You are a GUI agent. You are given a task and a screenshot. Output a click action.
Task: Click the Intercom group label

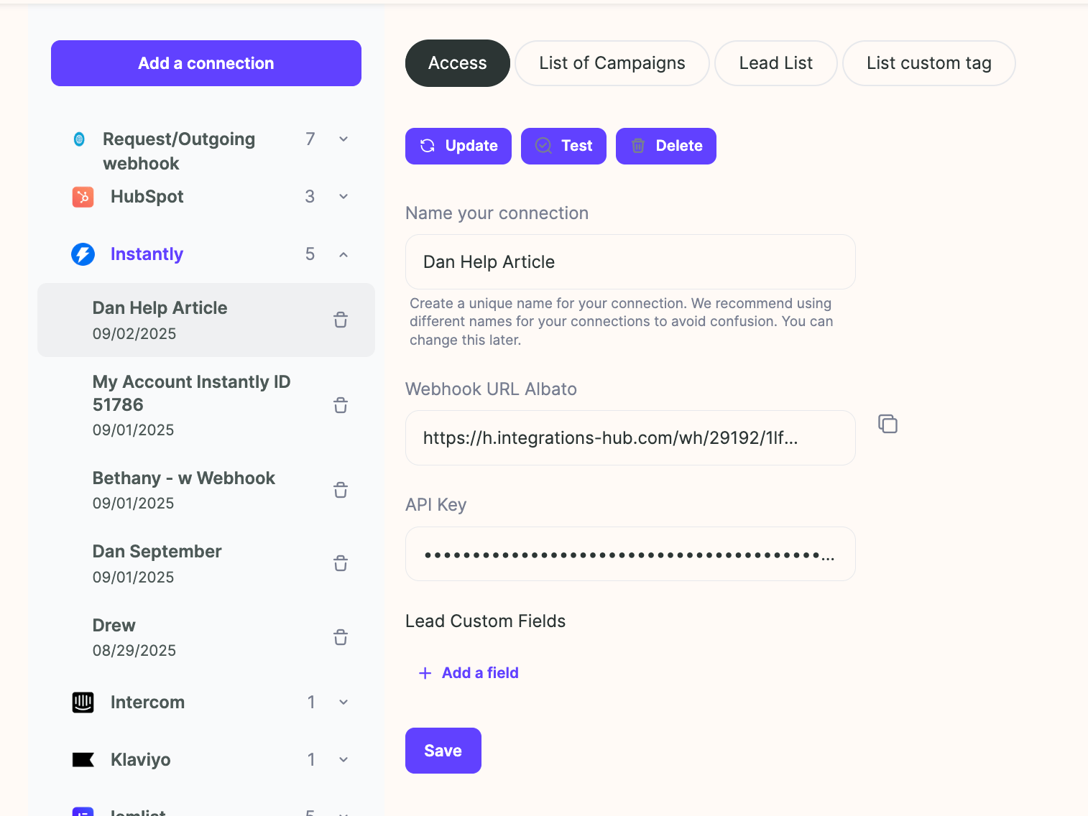pyautogui.click(x=147, y=703)
